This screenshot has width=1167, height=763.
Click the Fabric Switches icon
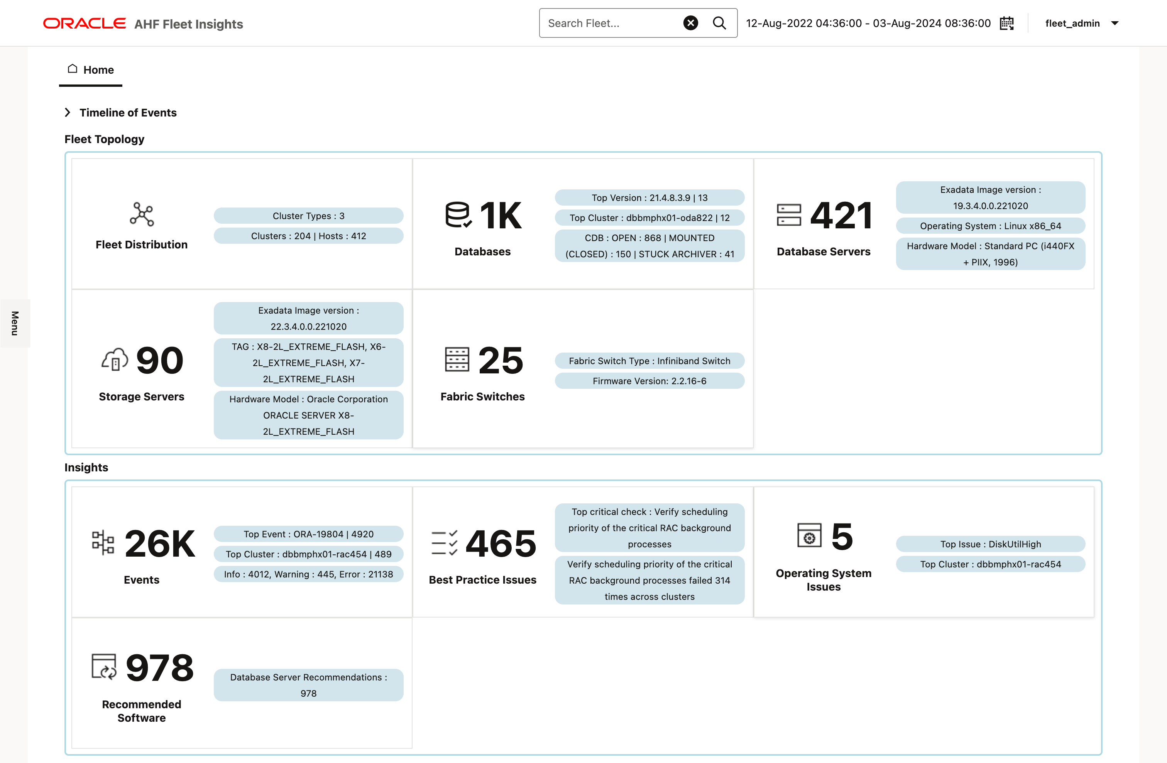coord(457,360)
